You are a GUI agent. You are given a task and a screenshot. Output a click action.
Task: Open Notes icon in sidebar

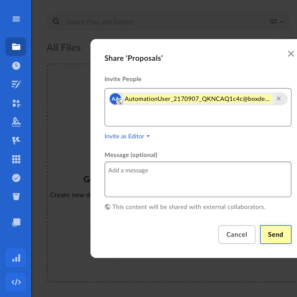coord(16,84)
